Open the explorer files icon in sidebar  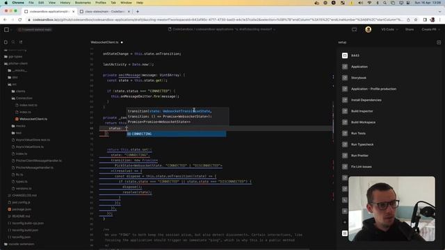(6, 42)
